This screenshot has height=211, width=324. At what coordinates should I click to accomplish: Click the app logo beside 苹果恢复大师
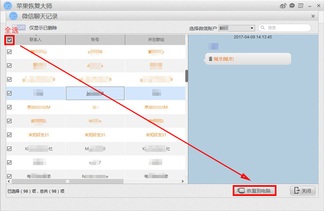(x=8, y=6)
